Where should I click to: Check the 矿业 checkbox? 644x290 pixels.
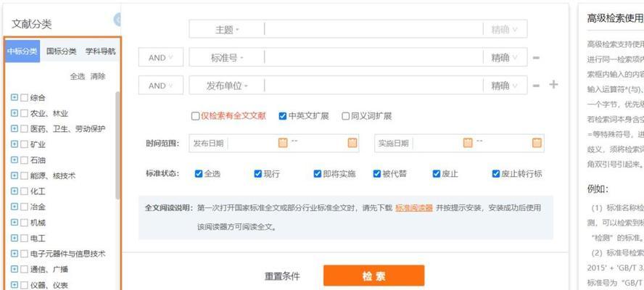coord(24,144)
